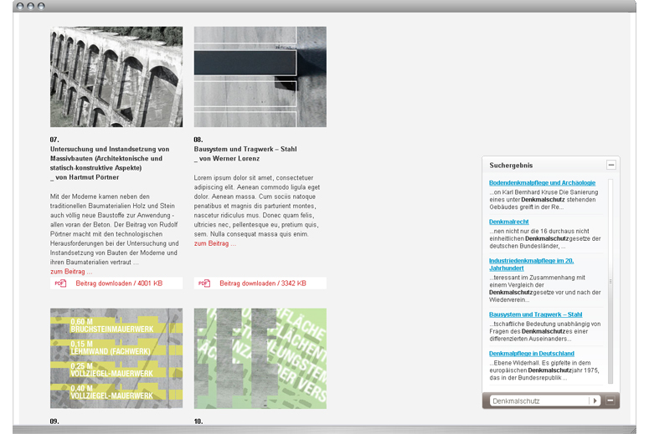The height and width of the screenshot is (434, 649).
Task: Click the author line '_ von Werner Lorenz'
Action: click(x=227, y=158)
